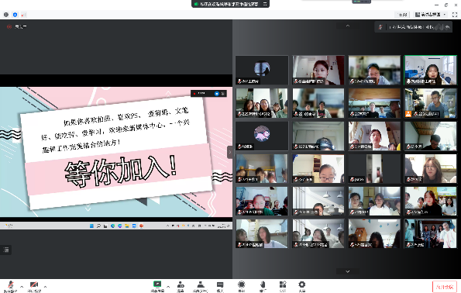Viewport: 461px width, 293px height.
Task: Open the meeting info icon top-left
Action: pos(6,15)
